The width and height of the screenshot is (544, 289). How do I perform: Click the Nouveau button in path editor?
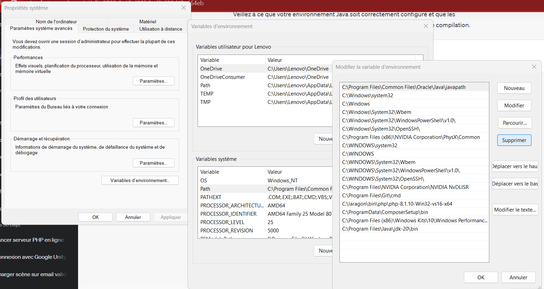click(514, 88)
